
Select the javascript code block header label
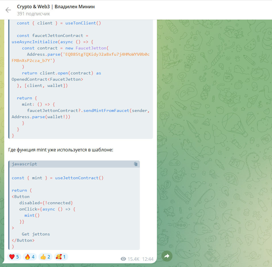coord(24,164)
